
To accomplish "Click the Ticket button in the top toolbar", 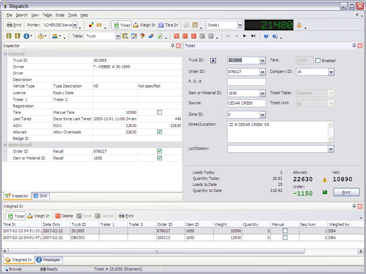I will (x=122, y=25).
